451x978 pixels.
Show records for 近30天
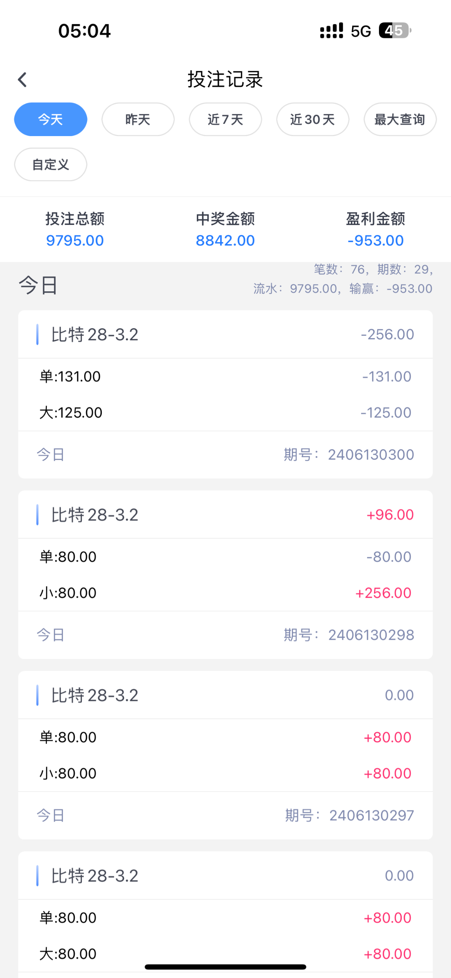point(313,119)
